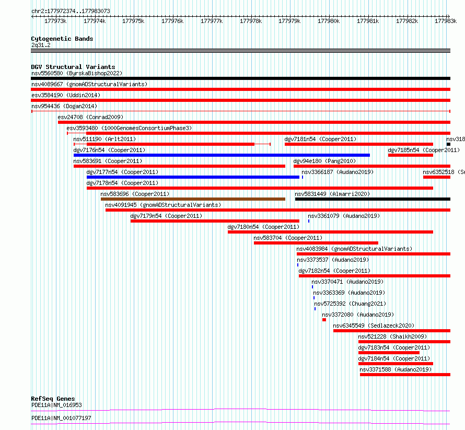The height and width of the screenshot is (430, 465).
Task: Open nsv6345549 (Sedlazeck2020) label
Action: [x=374, y=326]
